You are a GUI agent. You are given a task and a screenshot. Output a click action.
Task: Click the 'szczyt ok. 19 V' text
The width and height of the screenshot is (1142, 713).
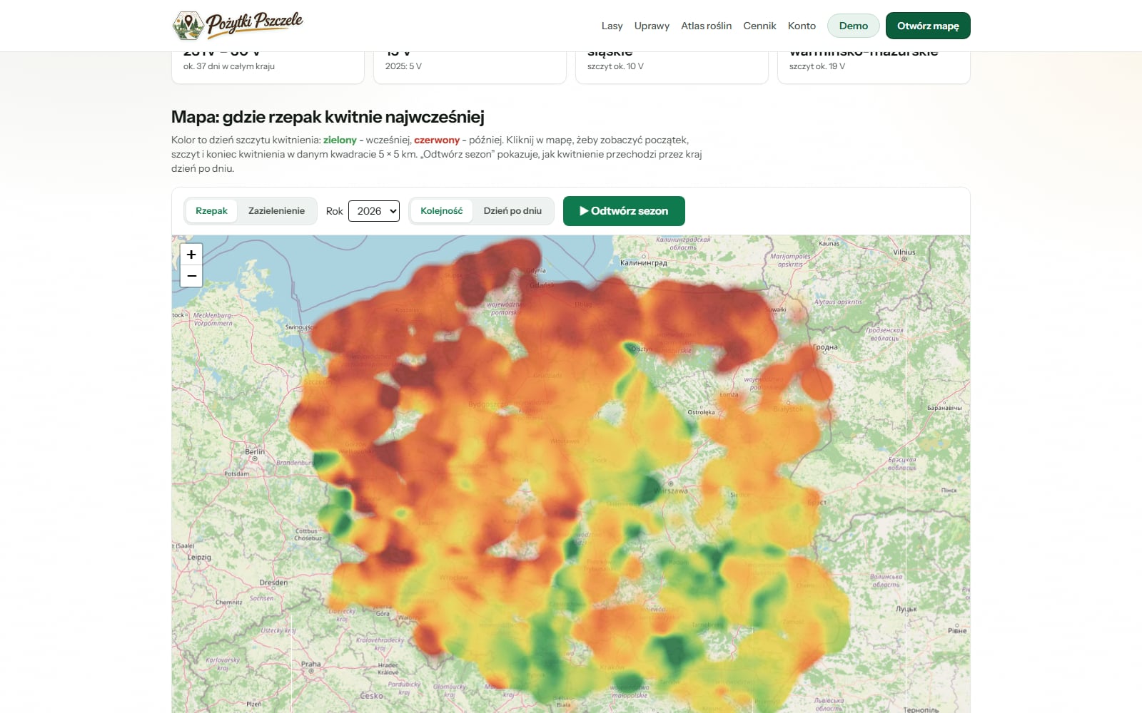coord(817,66)
